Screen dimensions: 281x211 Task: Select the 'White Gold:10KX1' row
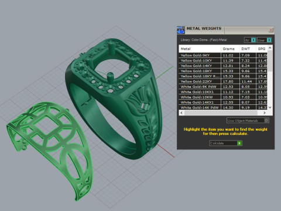click(x=223, y=92)
